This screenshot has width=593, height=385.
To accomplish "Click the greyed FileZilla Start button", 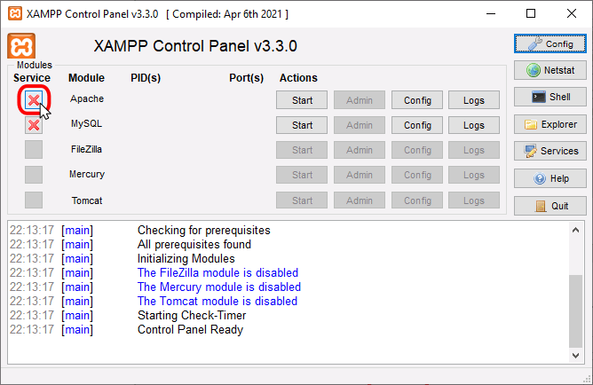I will pyautogui.click(x=302, y=150).
